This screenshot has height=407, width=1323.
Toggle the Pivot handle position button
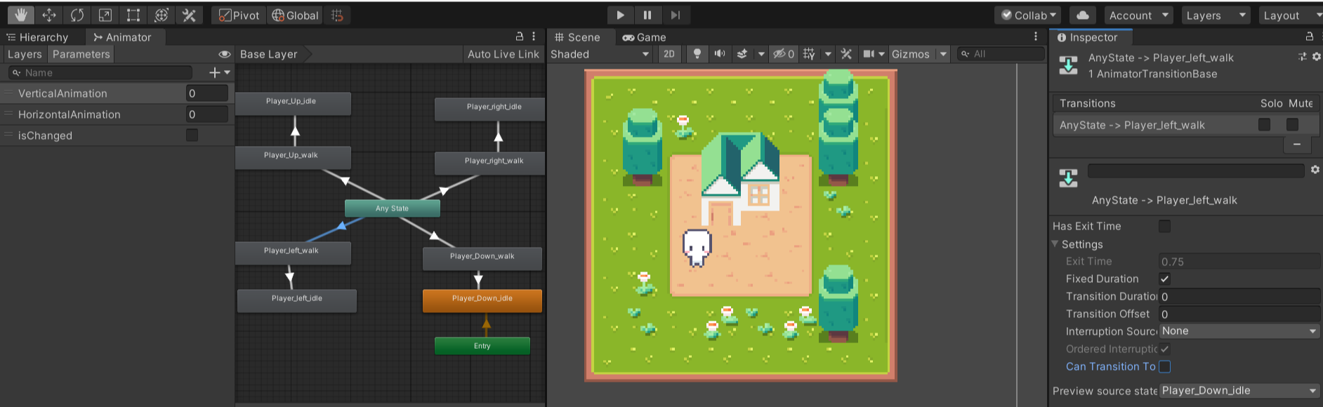[x=239, y=15]
